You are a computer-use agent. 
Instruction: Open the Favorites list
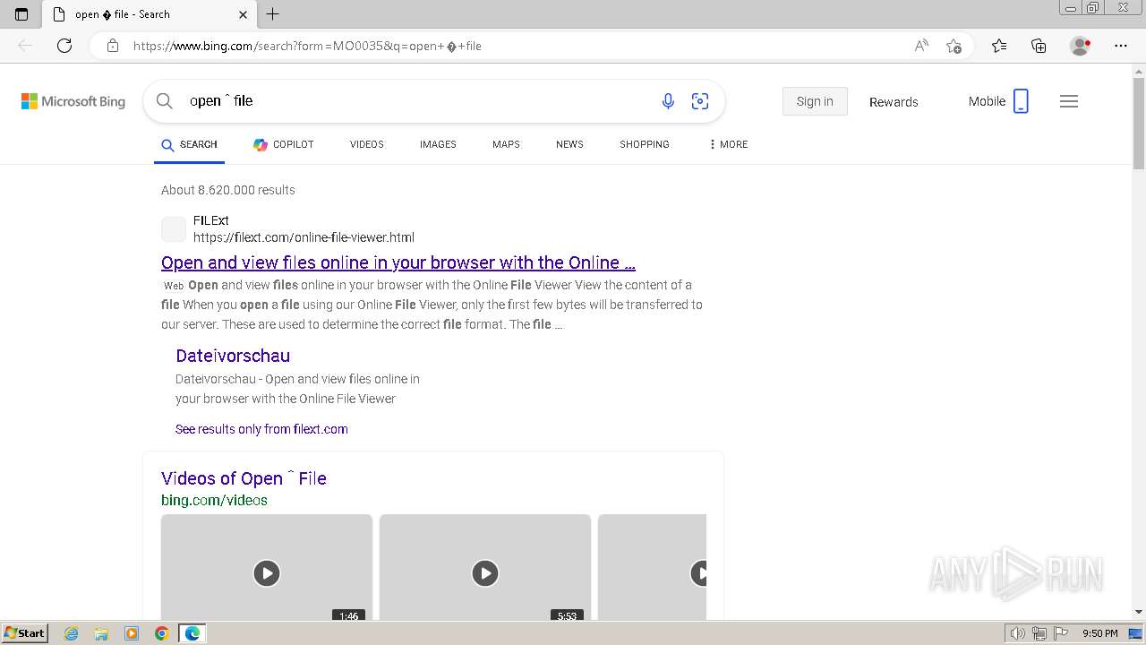tap(999, 46)
